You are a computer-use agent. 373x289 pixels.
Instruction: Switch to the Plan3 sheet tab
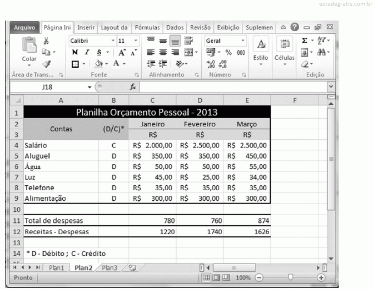coord(109,267)
